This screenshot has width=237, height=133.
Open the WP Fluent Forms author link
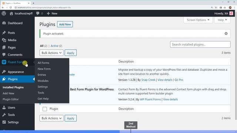[x=150, y=99]
